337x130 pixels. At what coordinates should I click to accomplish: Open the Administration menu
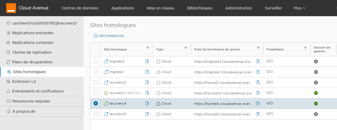[239, 8]
